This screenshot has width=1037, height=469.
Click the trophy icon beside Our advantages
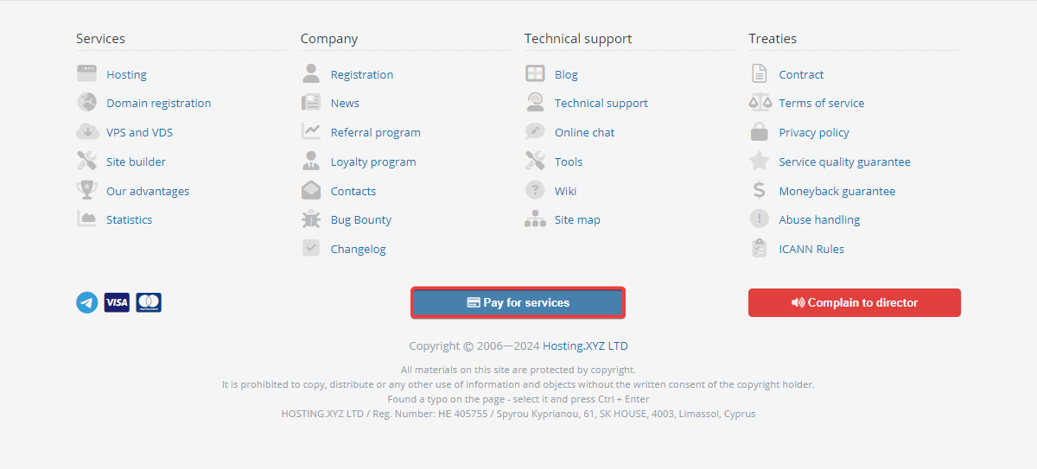86,191
